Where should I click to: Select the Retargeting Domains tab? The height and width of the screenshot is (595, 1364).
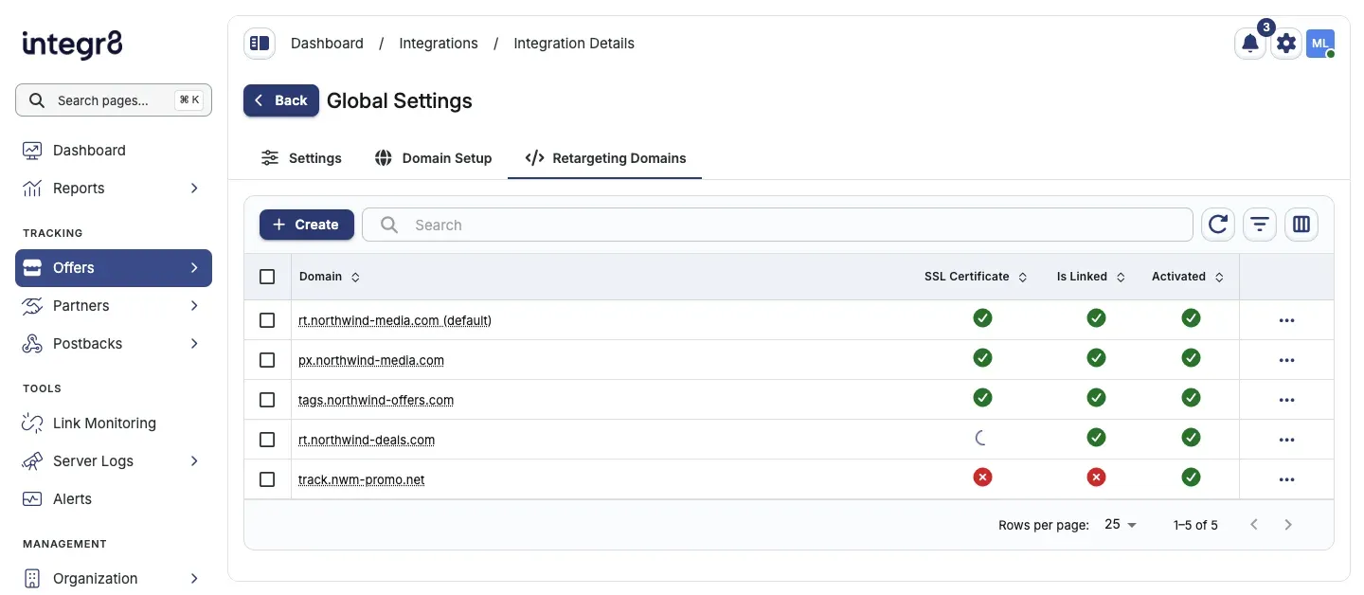pos(605,158)
